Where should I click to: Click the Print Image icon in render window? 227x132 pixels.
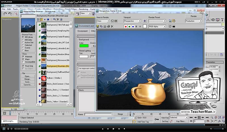coord(108,26)
